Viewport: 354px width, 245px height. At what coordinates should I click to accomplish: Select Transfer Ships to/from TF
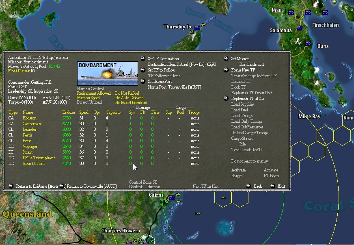[x=254, y=76]
